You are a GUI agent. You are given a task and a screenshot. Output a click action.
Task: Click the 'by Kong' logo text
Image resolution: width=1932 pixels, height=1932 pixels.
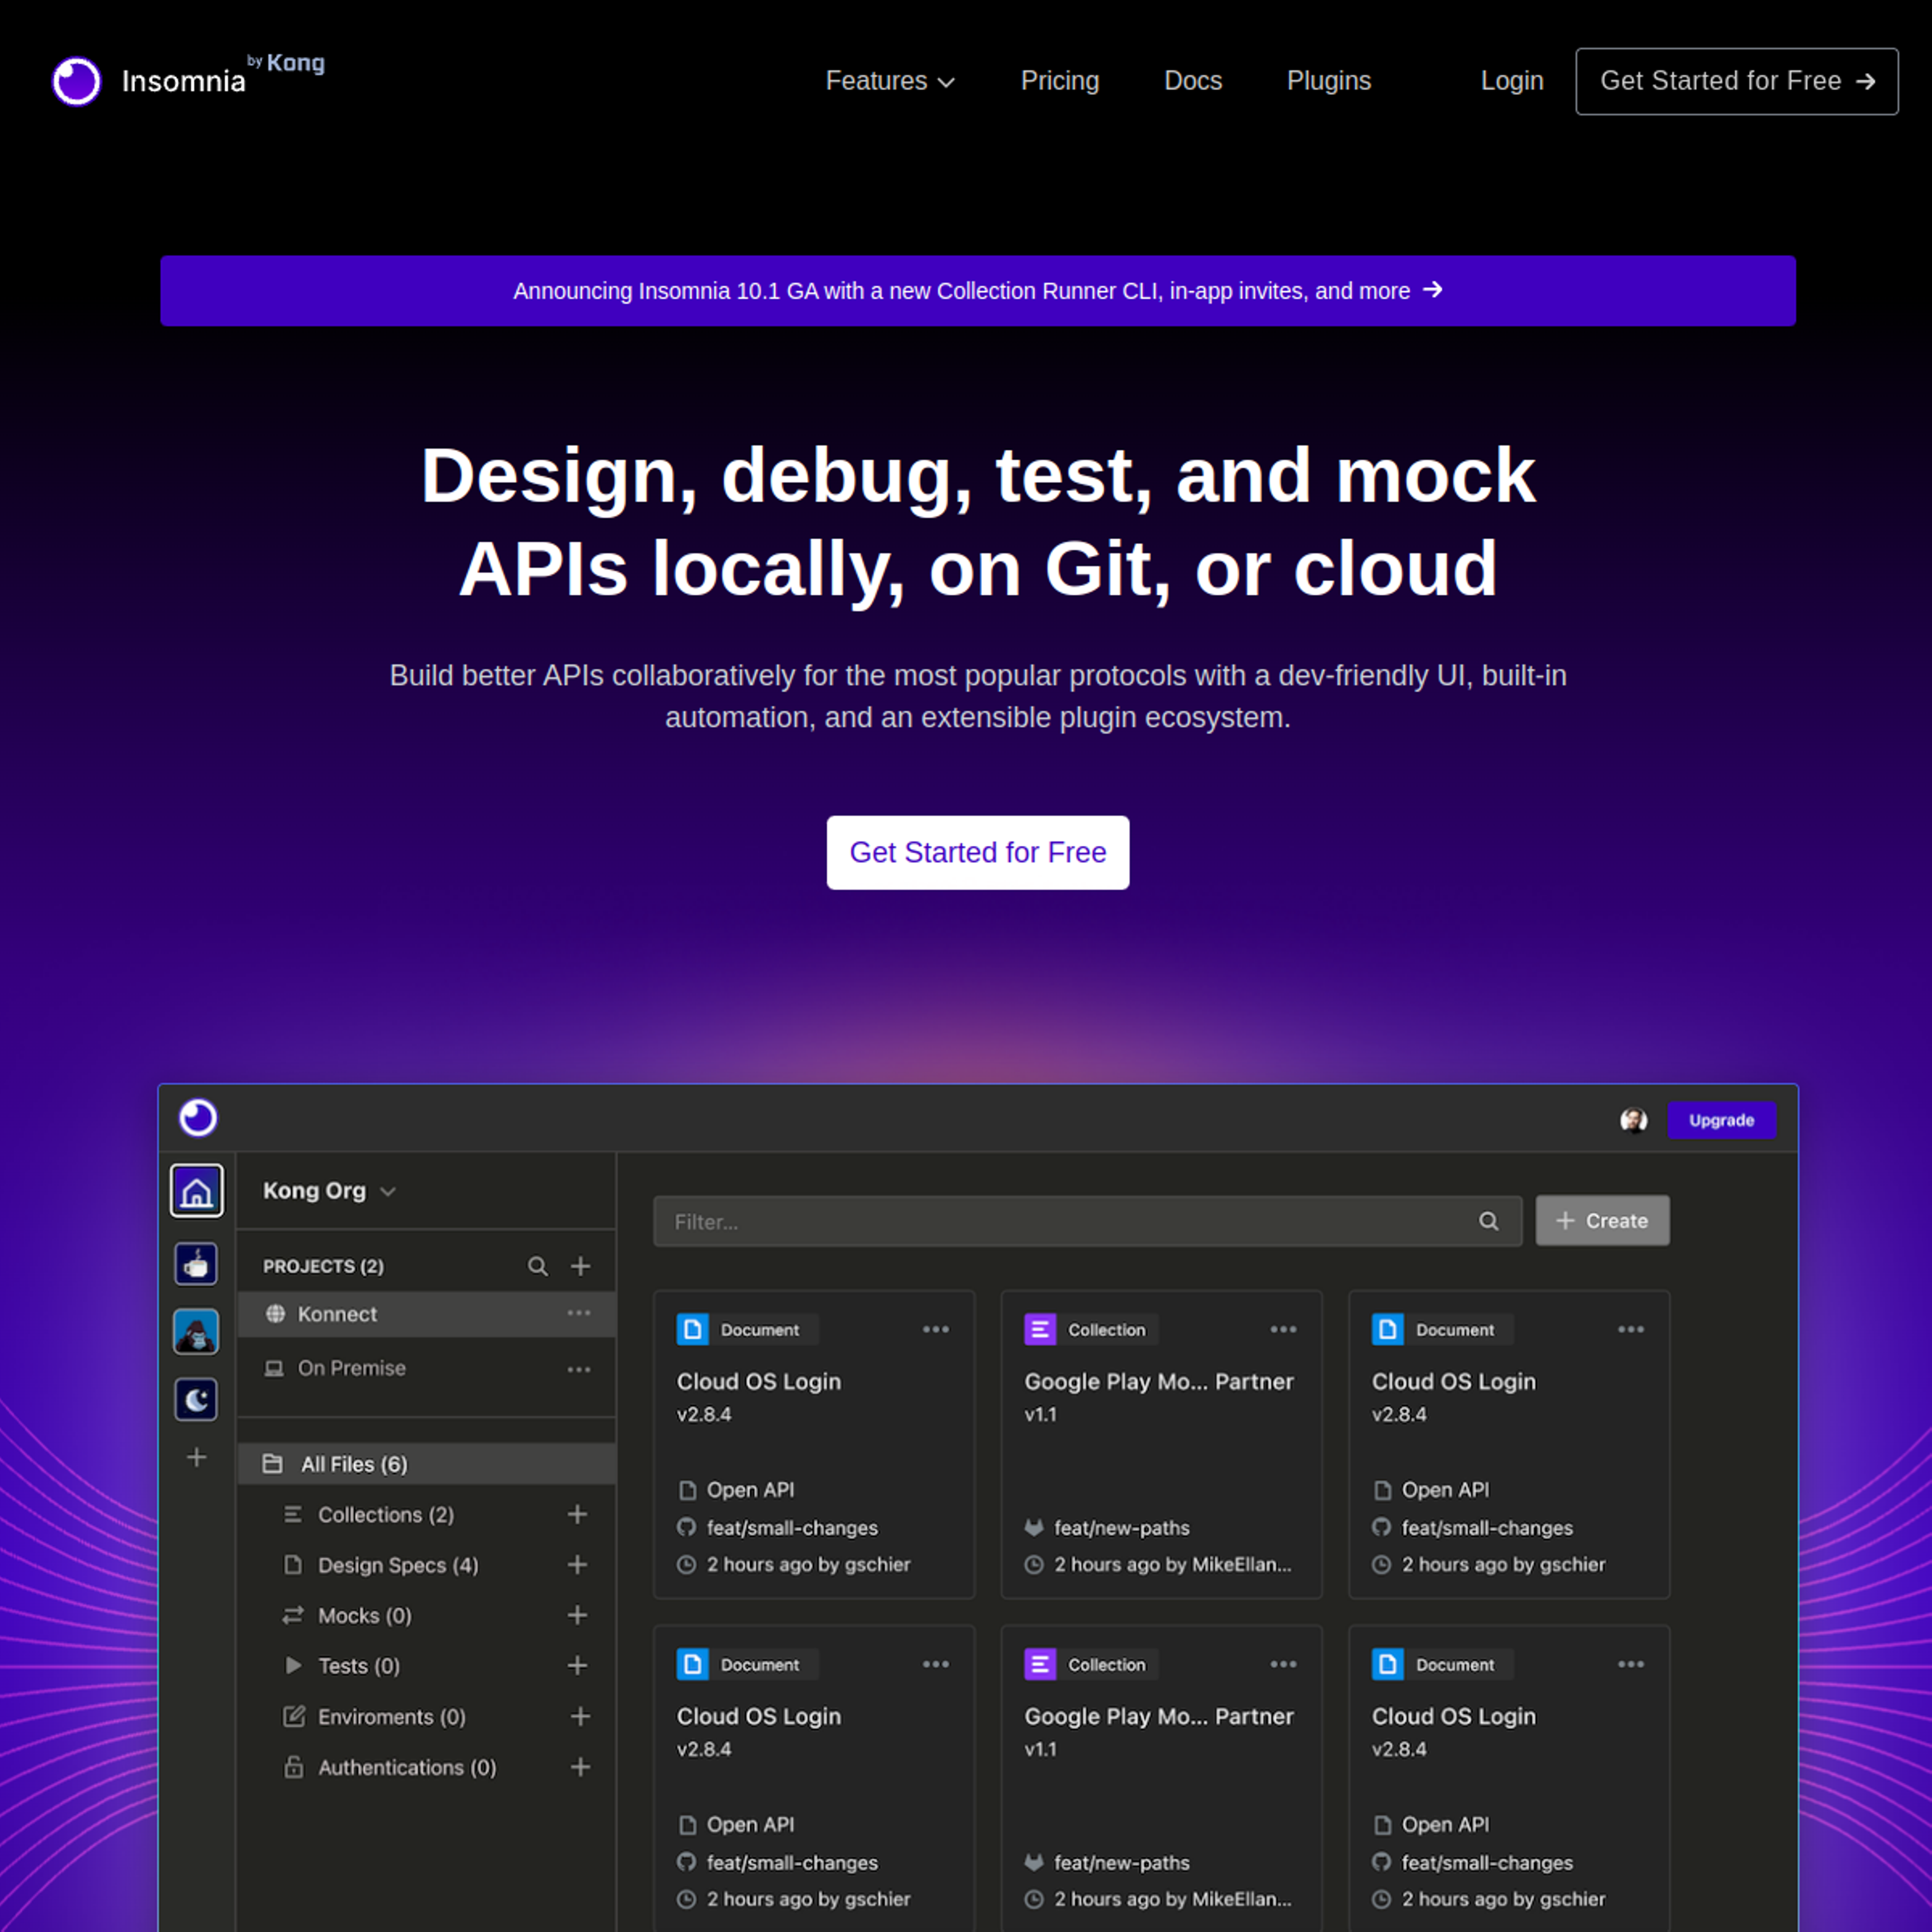pos(286,63)
